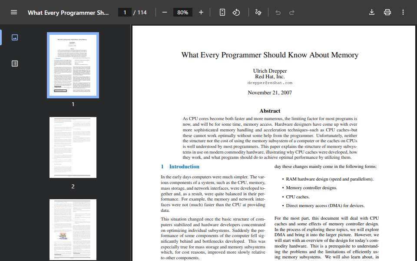
Task: Select page 1 thumbnail
Action: 73,65
